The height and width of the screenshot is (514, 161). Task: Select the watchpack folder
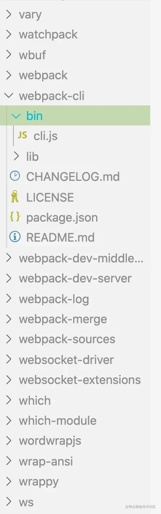(48, 35)
